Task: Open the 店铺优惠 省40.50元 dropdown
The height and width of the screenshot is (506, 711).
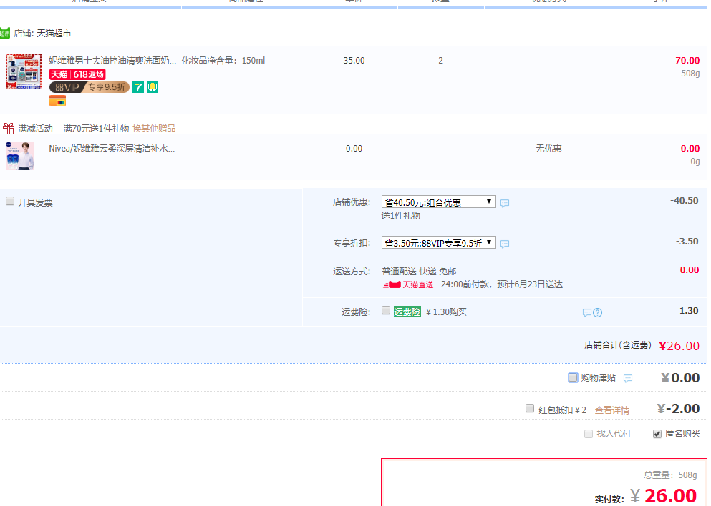Action: point(438,202)
